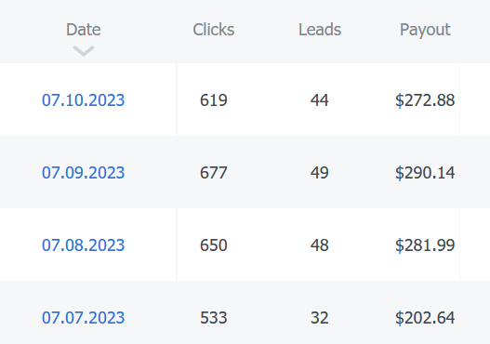Select the 650 clicks cell
The width and height of the screenshot is (490, 344).
point(214,245)
